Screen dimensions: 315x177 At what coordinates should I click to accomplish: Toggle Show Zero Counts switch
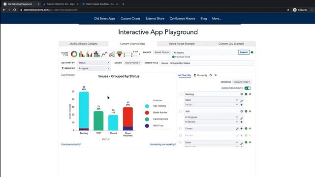248,88
